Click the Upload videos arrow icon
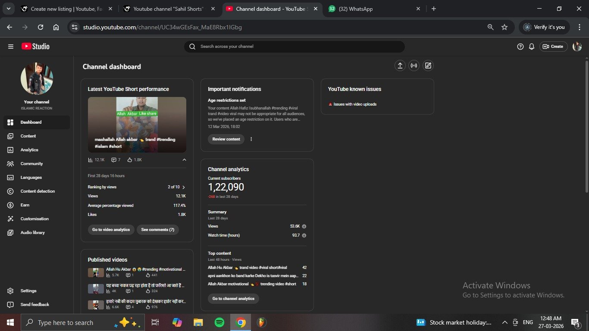The image size is (589, 331). pos(400,66)
